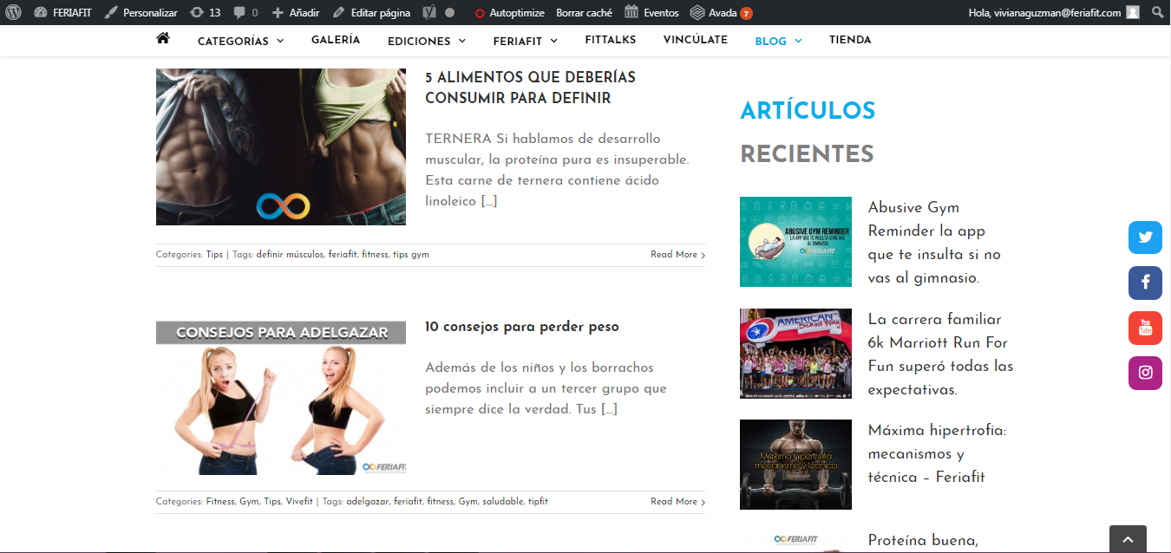This screenshot has height=553, width=1171.
Task: Click the adelgazar tag
Action: [367, 502]
